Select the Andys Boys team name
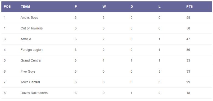 click(29, 18)
